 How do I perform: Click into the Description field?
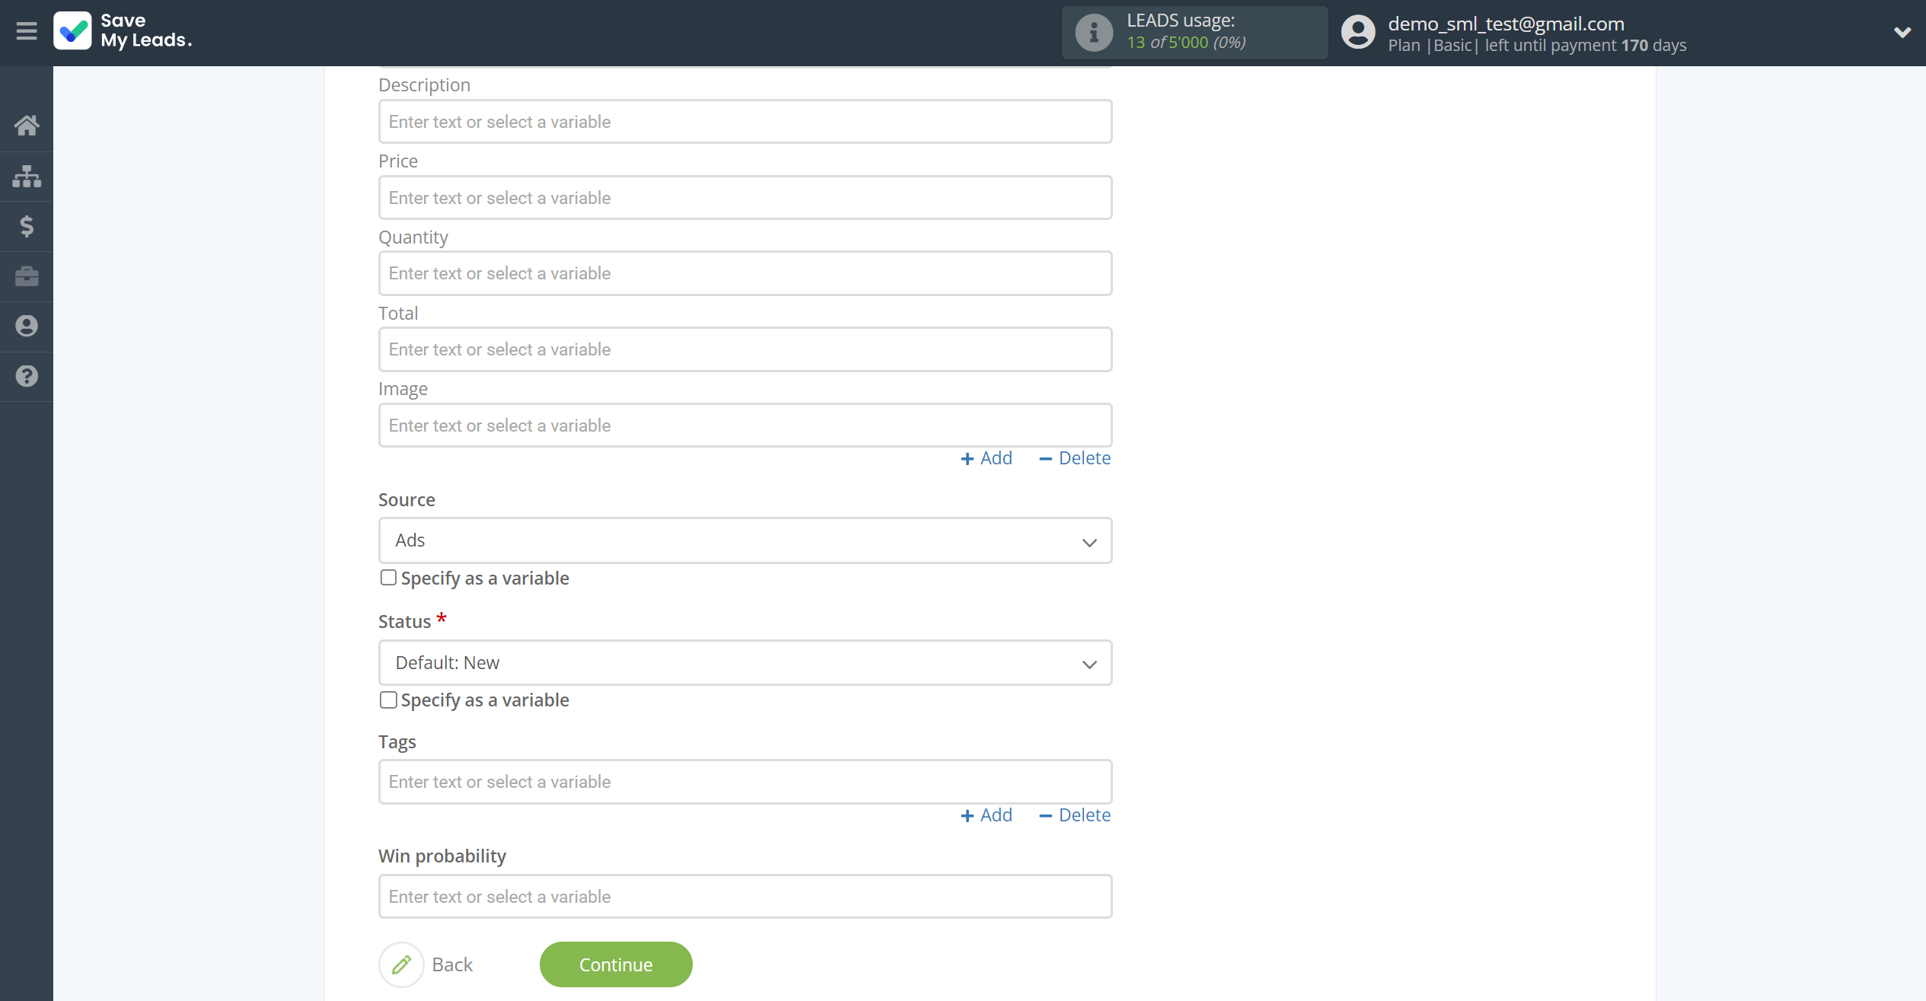(x=745, y=122)
